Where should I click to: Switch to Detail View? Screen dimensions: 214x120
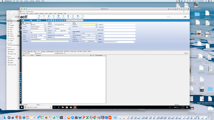26,20
